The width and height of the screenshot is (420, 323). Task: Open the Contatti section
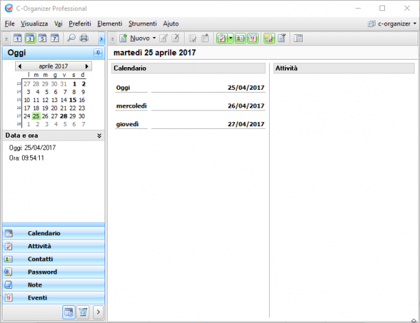coord(54,259)
